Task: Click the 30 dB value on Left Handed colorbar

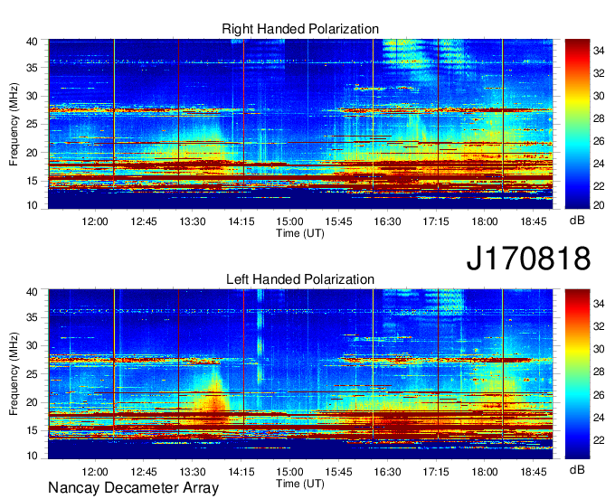Action: tap(599, 349)
